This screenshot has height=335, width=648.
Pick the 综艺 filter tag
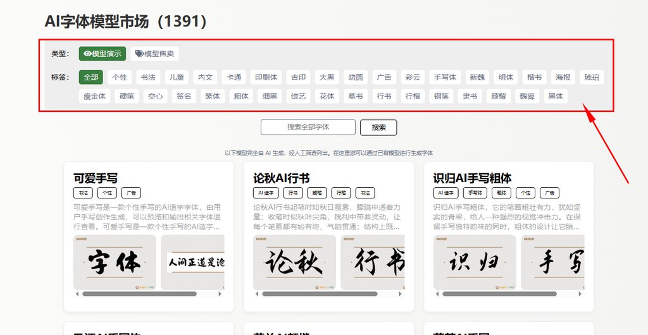click(299, 96)
